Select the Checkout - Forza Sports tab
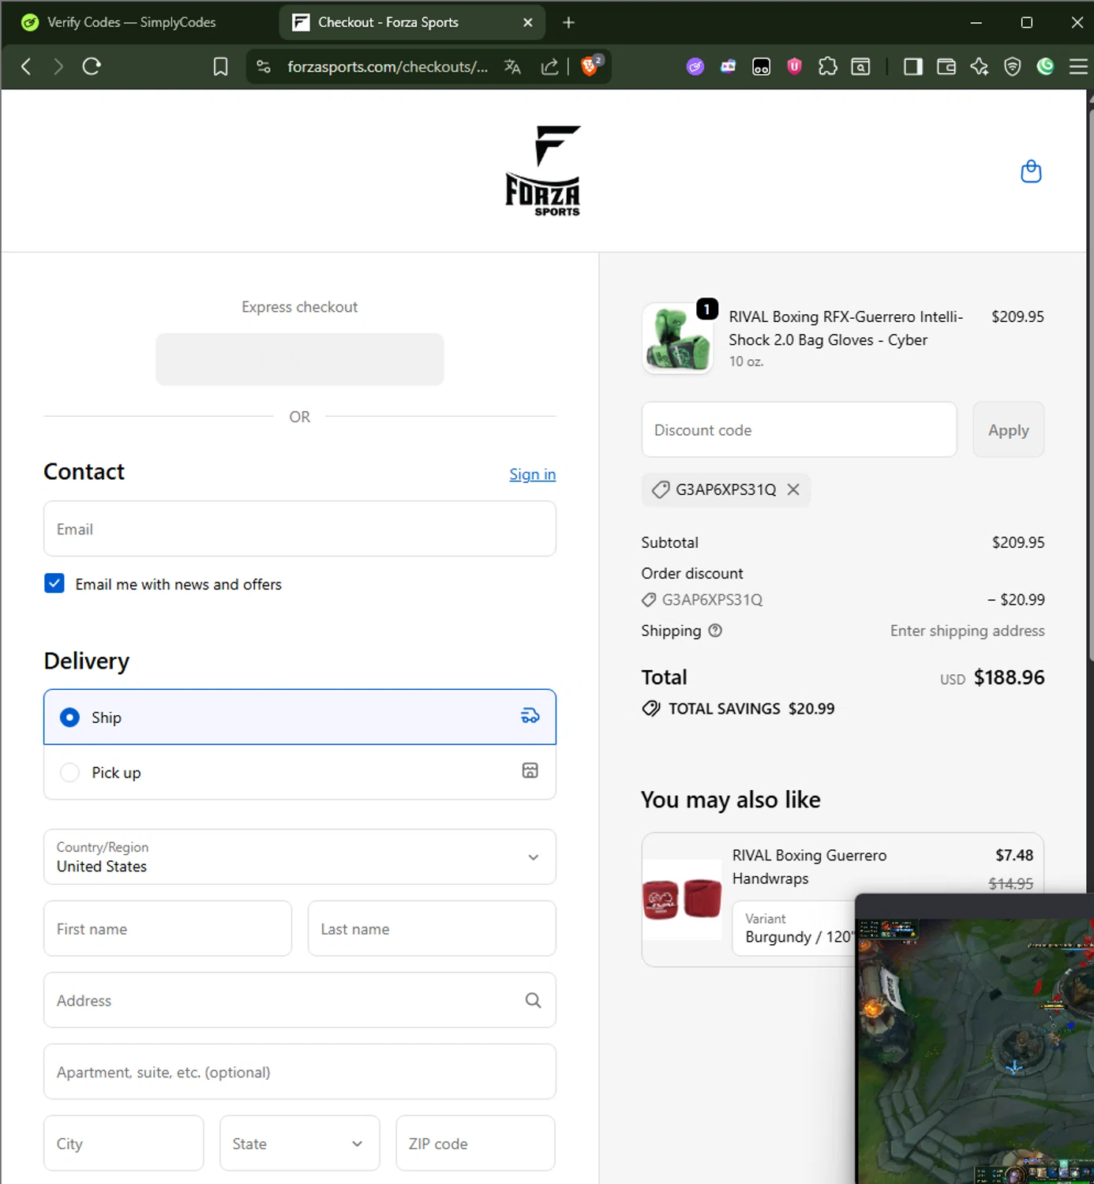The width and height of the screenshot is (1094, 1184). 412,22
